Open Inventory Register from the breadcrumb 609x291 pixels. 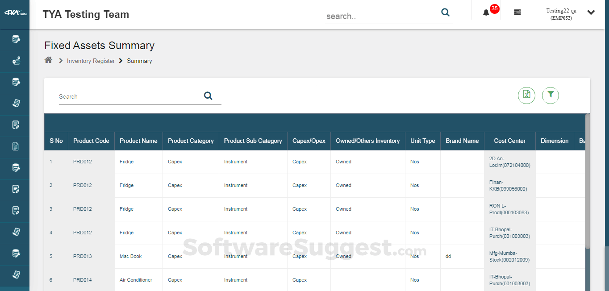(91, 61)
